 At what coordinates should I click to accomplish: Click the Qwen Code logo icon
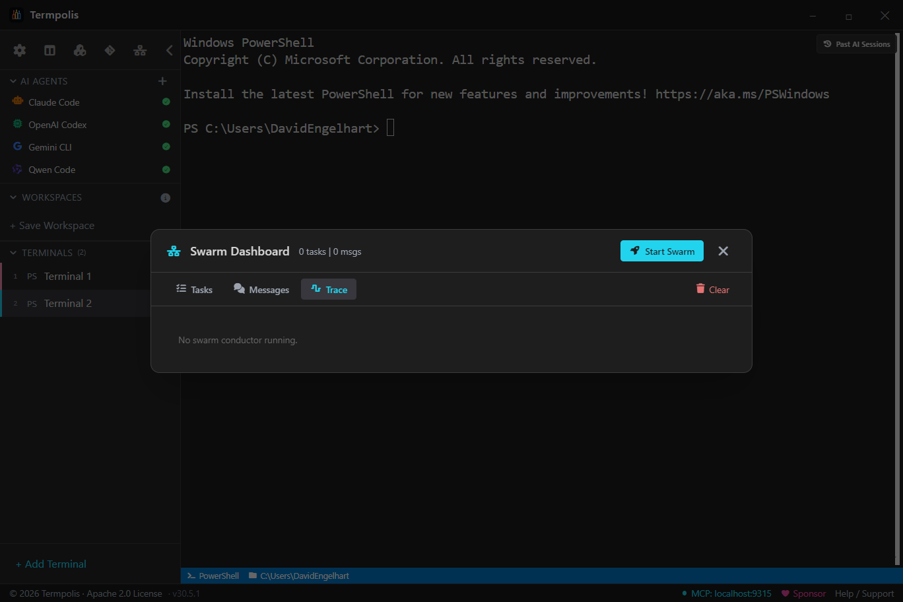[18, 169]
